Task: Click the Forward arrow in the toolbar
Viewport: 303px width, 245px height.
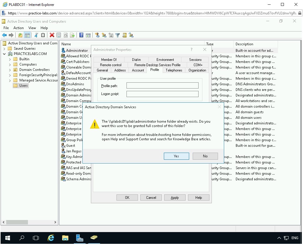Action: tap(11, 35)
